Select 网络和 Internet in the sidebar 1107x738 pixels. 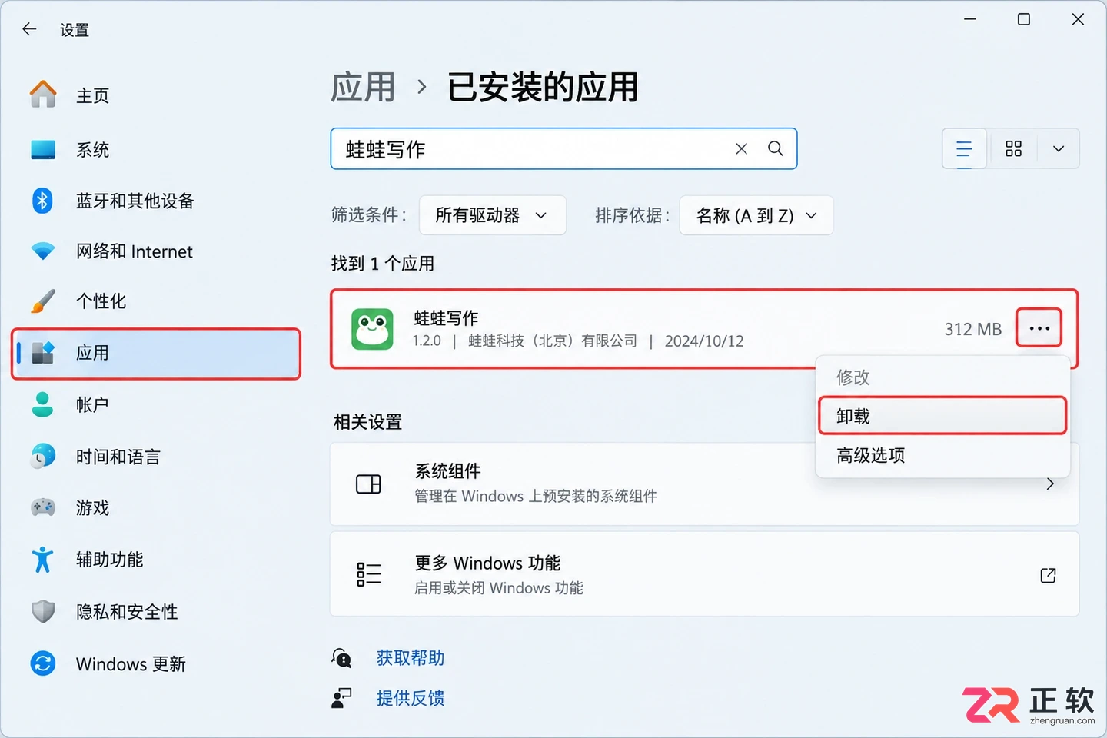point(135,251)
